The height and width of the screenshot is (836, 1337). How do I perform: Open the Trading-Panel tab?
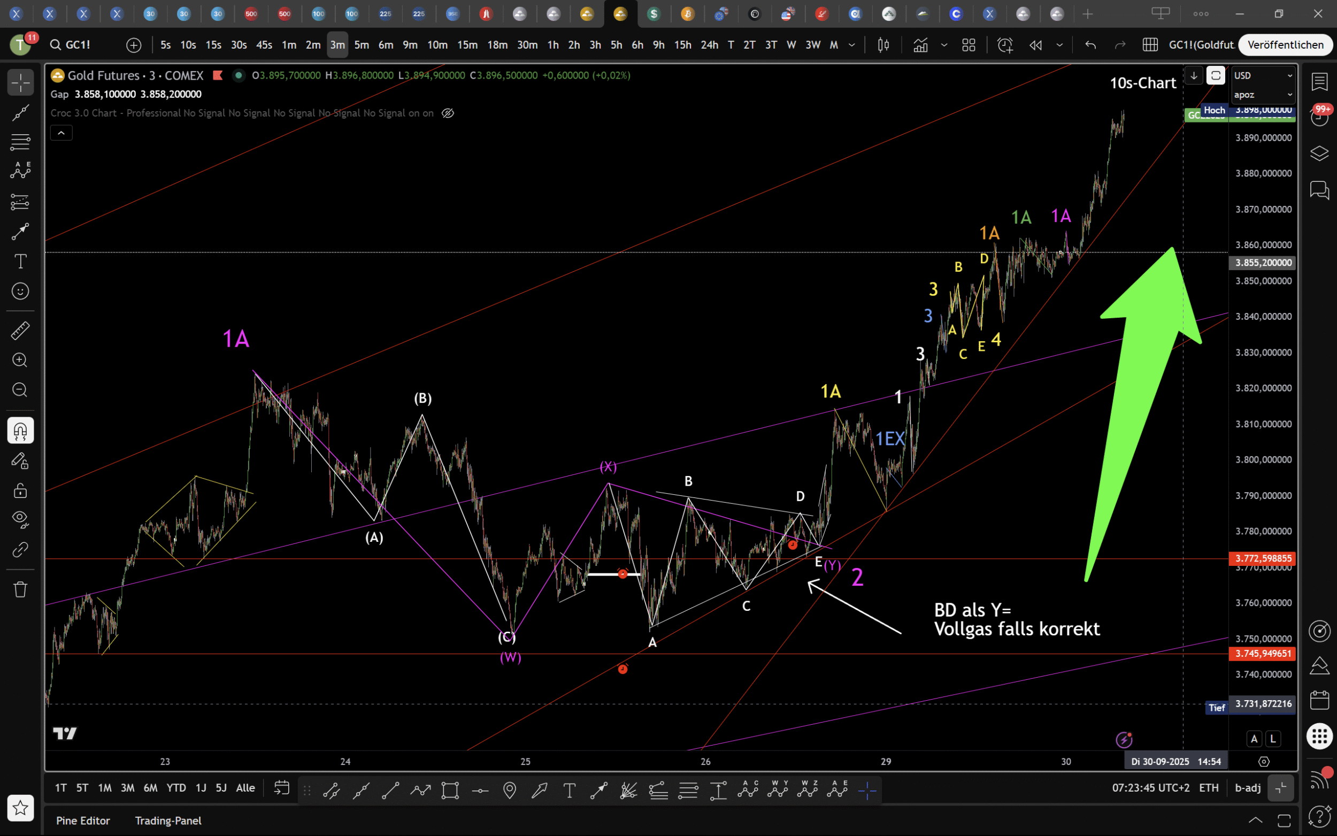click(x=168, y=820)
